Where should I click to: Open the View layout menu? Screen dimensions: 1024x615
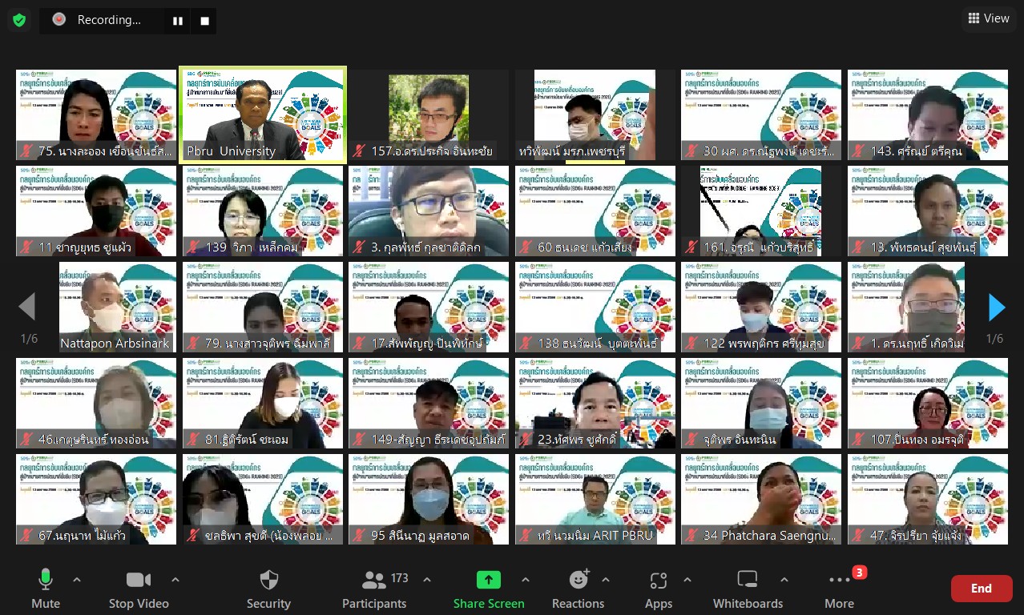tap(988, 18)
